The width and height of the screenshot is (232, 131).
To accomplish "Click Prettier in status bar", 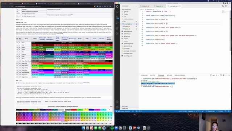I will (220, 111).
